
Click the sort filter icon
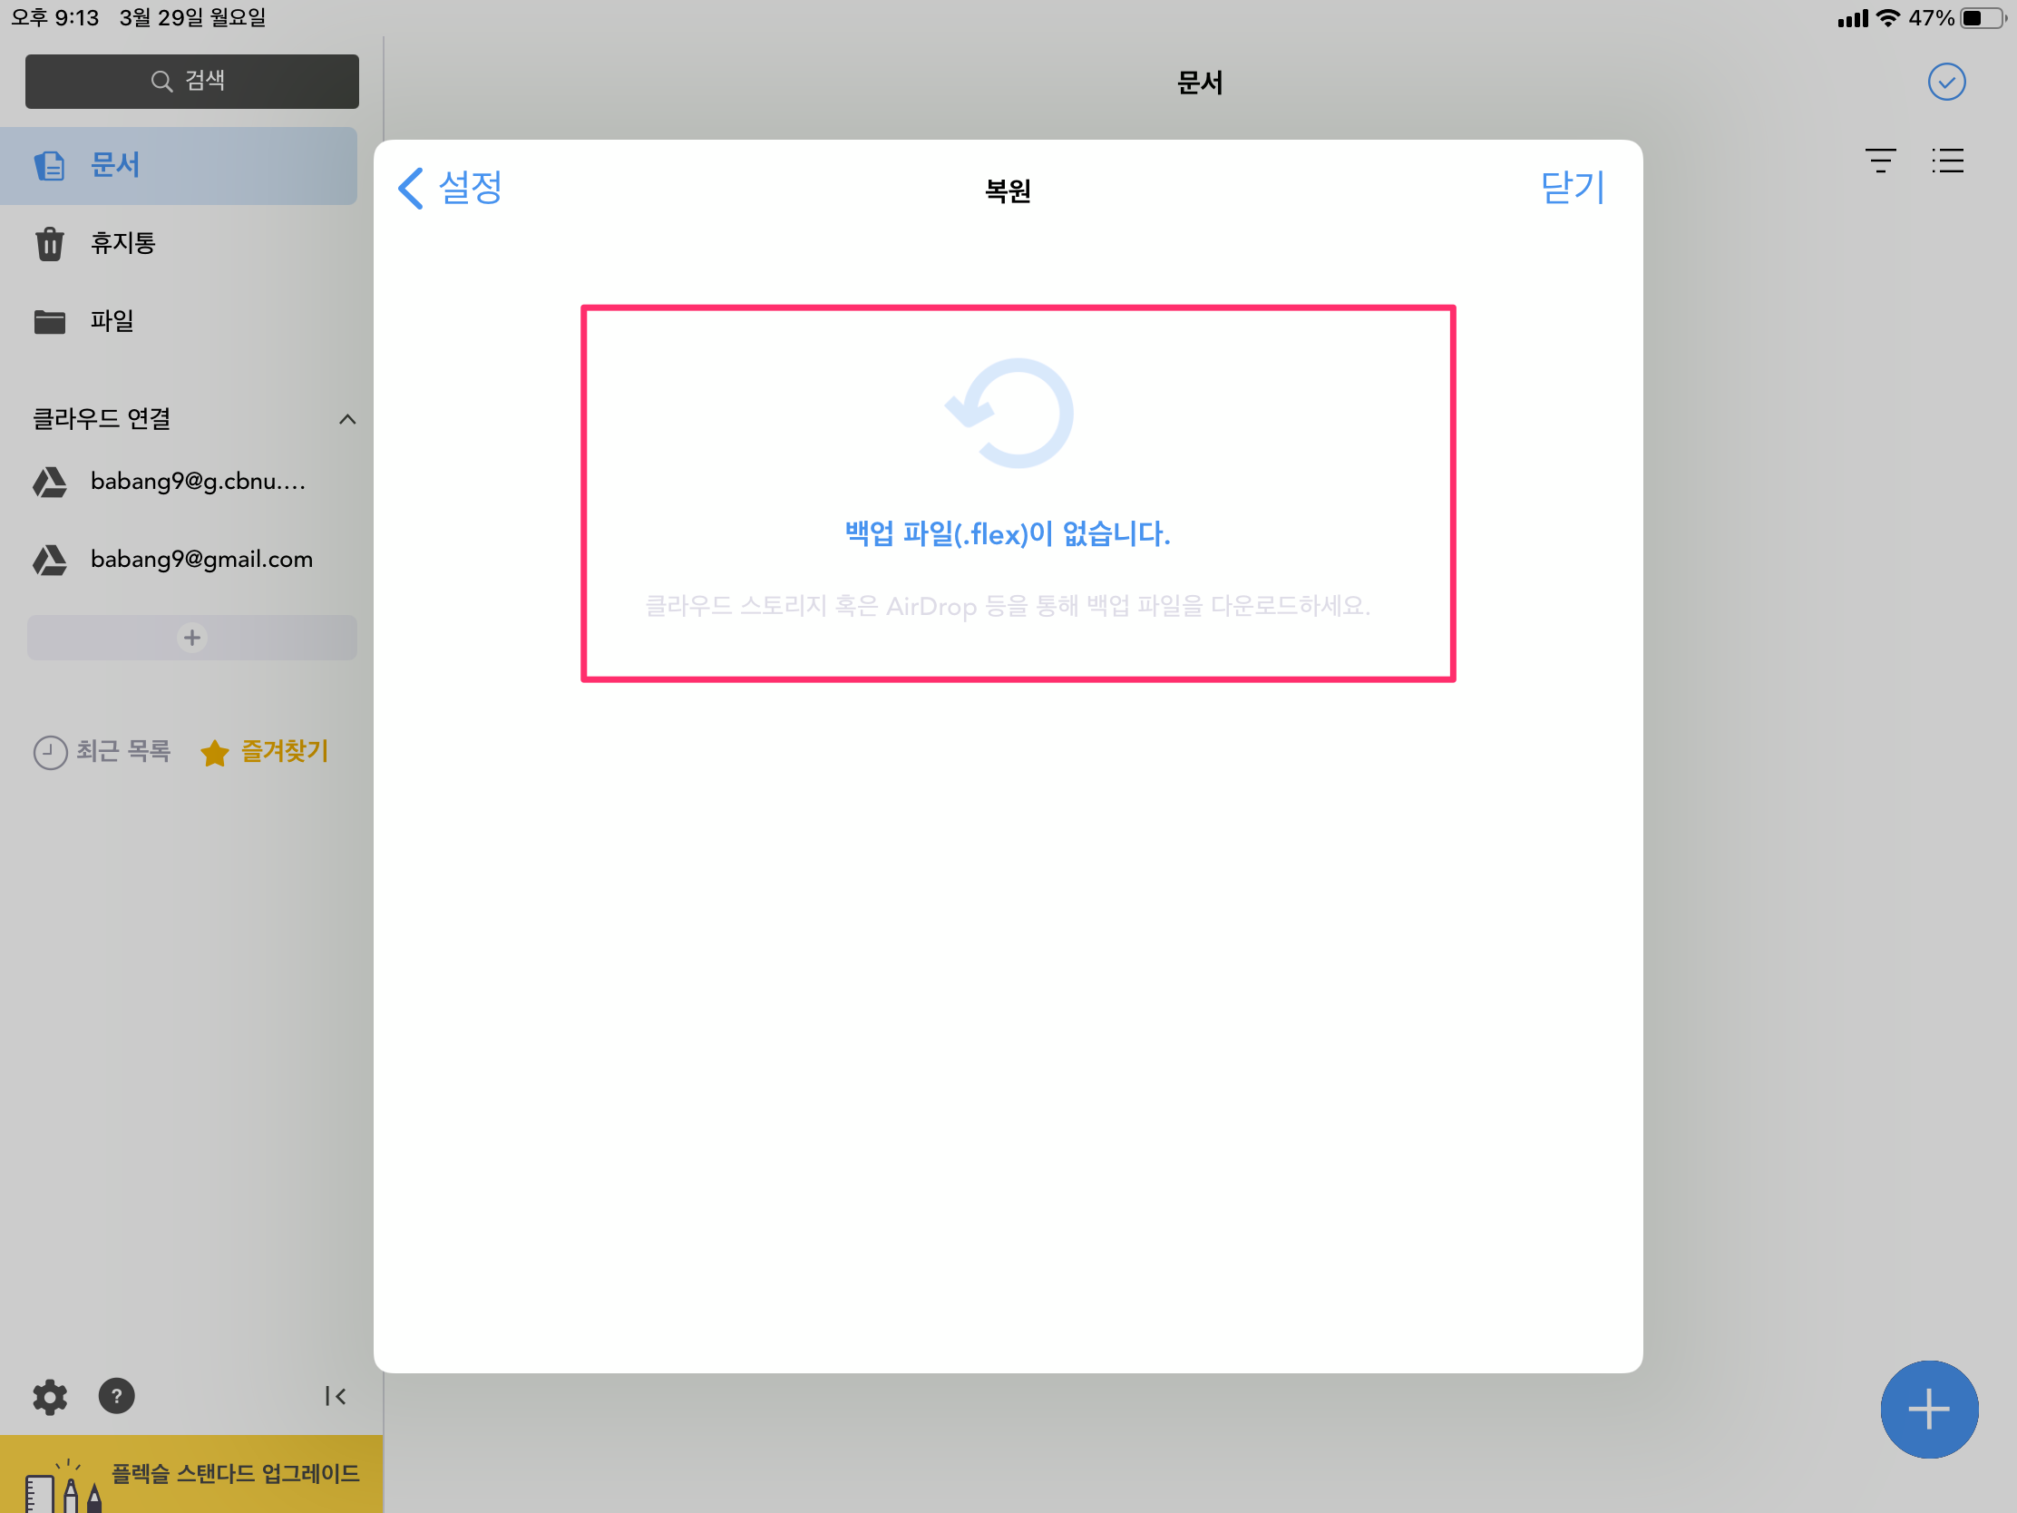1879,161
